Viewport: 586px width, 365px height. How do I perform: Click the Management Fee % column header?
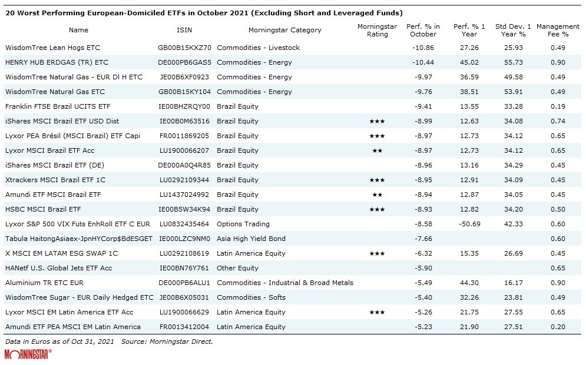[558, 30]
